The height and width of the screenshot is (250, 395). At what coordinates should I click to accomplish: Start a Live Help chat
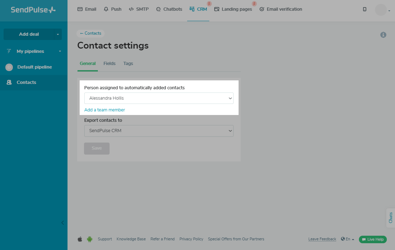click(372, 239)
